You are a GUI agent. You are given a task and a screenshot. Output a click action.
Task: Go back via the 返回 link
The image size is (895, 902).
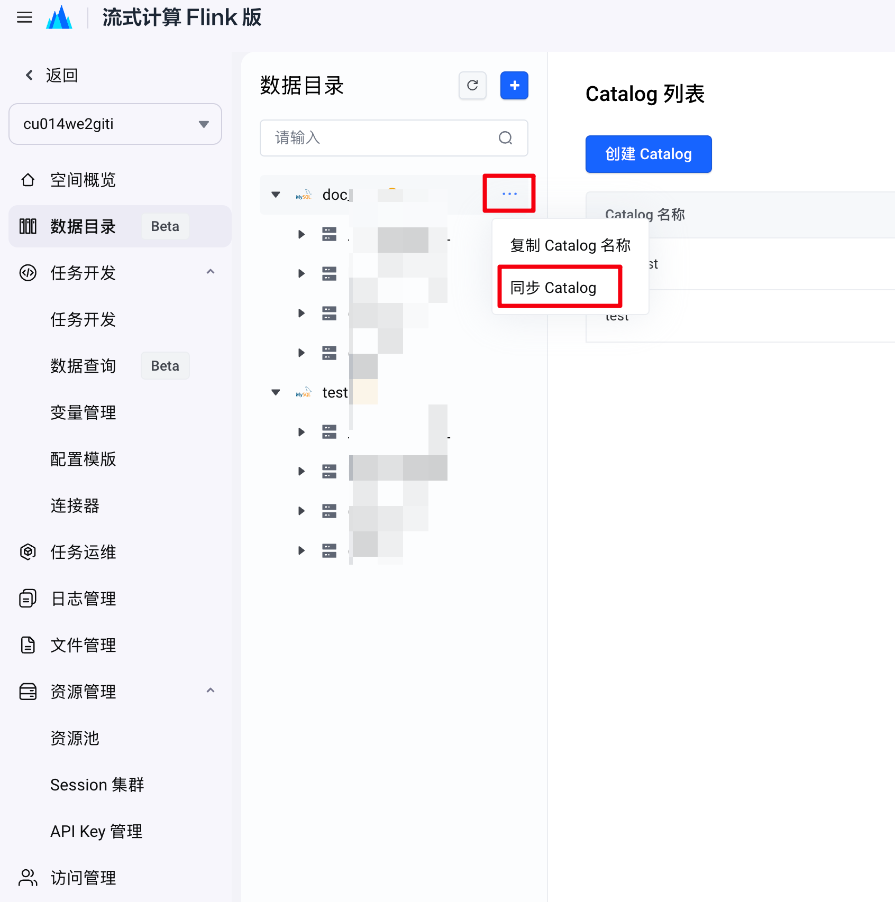52,76
